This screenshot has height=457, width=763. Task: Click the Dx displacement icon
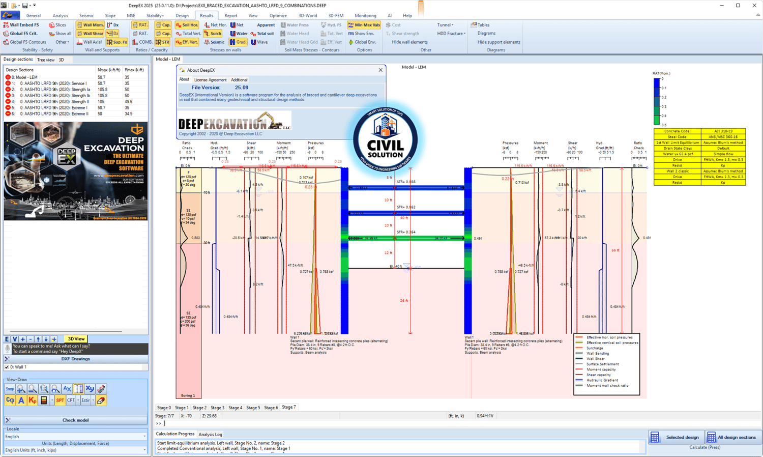pos(109,25)
